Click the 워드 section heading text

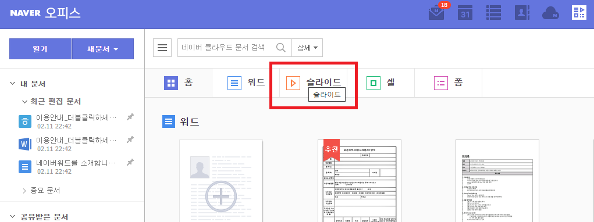(190, 122)
